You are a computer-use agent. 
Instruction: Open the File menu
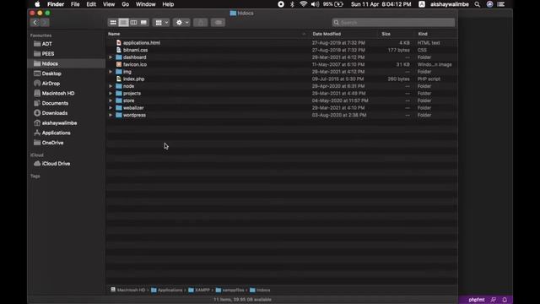point(75,4)
